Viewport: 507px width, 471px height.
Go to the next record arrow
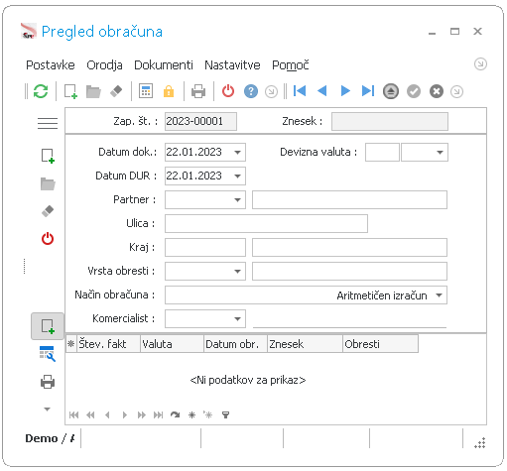click(345, 91)
